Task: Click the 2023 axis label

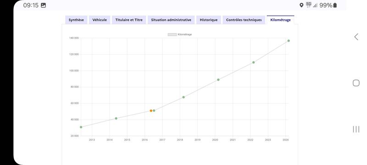Action: pyautogui.click(x=268, y=140)
